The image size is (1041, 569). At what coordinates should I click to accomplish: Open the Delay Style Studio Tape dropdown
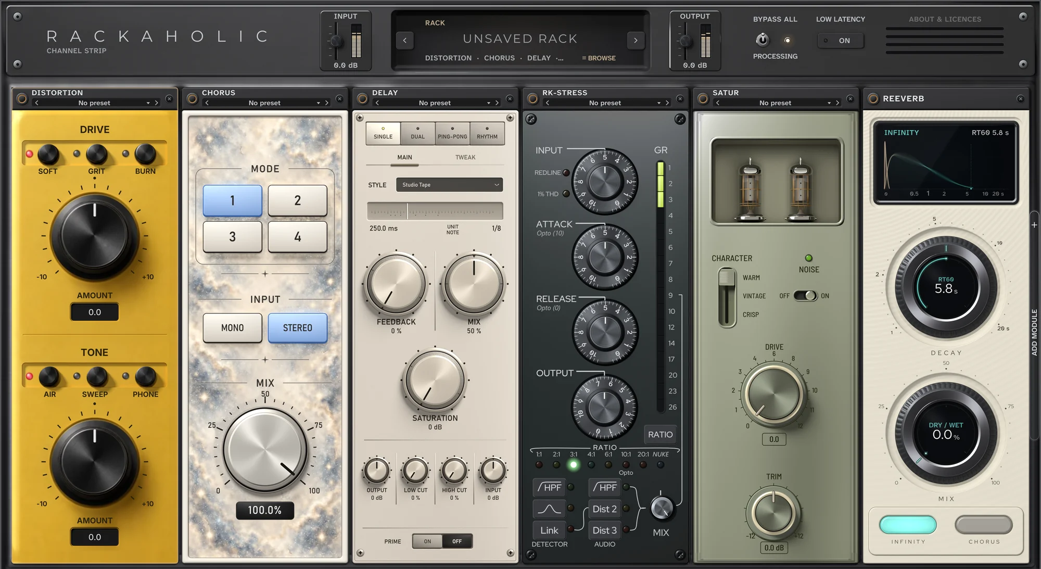click(449, 185)
